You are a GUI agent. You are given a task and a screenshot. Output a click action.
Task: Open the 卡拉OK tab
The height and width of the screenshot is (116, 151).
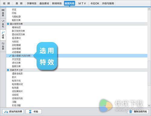(x=95, y=3)
